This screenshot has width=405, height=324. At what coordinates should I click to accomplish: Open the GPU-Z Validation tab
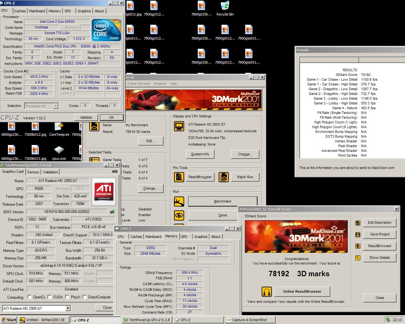click(x=50, y=172)
